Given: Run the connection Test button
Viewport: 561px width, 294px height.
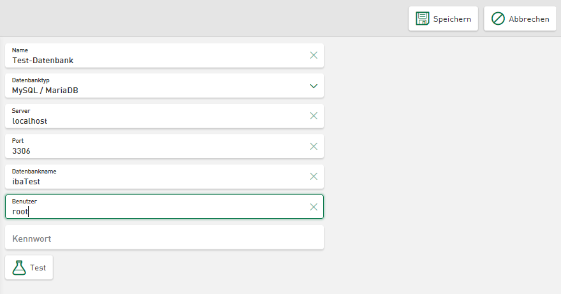Looking at the screenshot, I should tap(29, 268).
